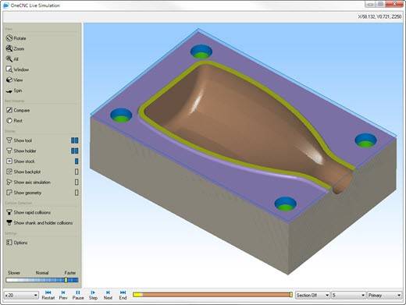
Task: Expand the Section Off dropdown
Action: click(x=312, y=296)
